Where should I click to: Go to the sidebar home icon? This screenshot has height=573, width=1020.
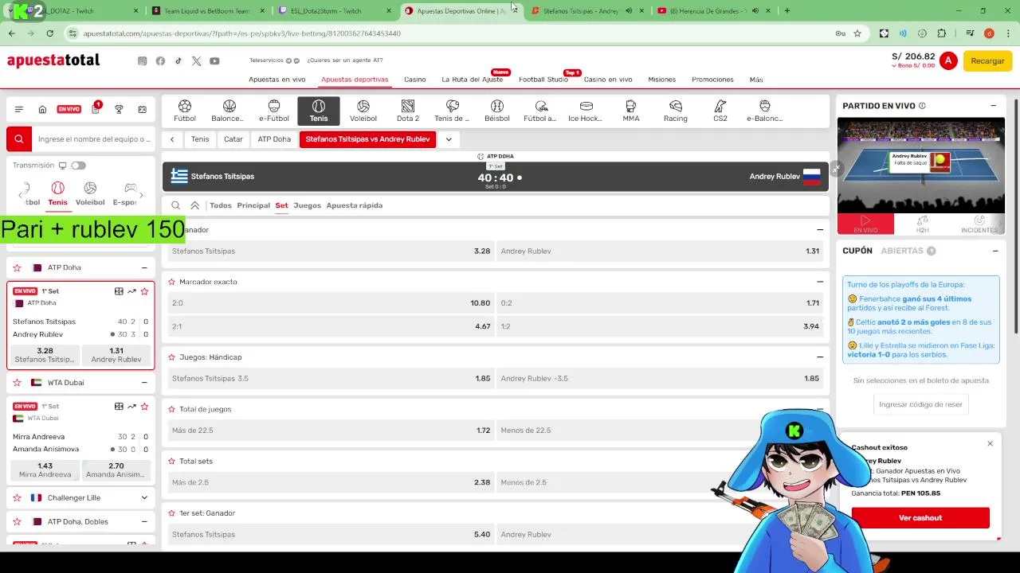click(42, 109)
